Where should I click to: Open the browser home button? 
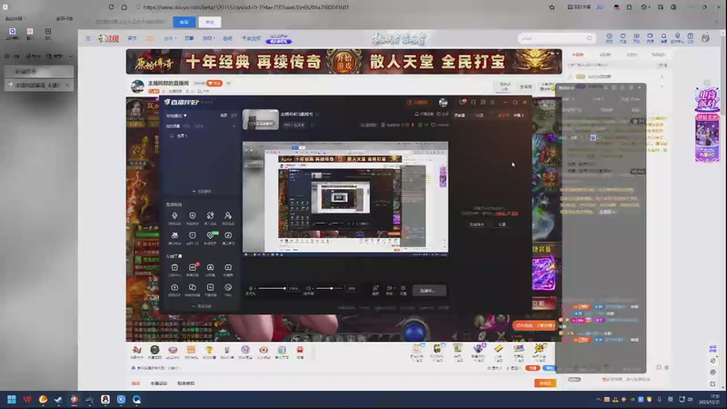124,7
